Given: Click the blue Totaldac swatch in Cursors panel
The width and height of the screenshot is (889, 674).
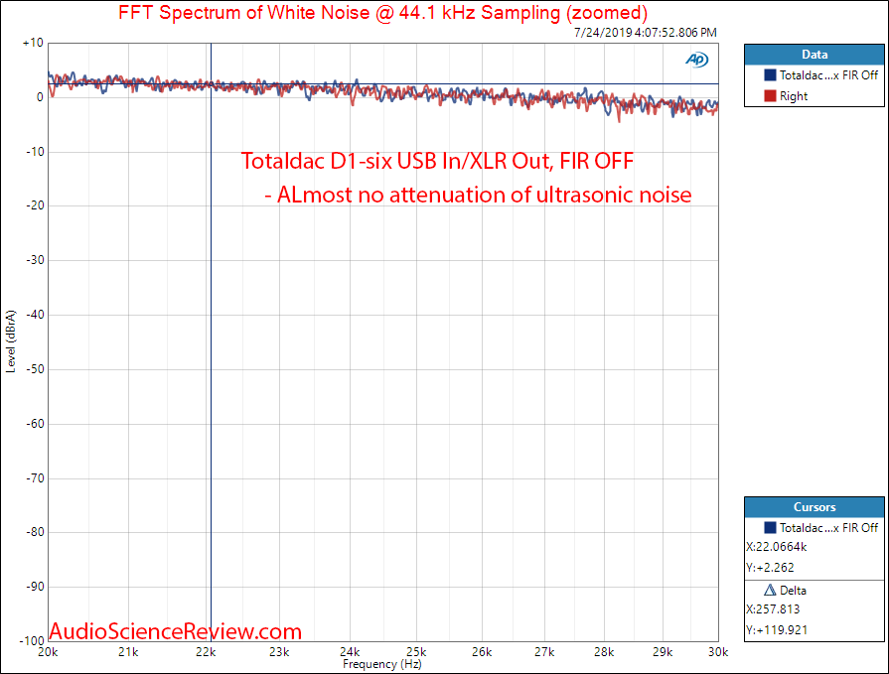Looking at the screenshot, I should pyautogui.click(x=770, y=527).
